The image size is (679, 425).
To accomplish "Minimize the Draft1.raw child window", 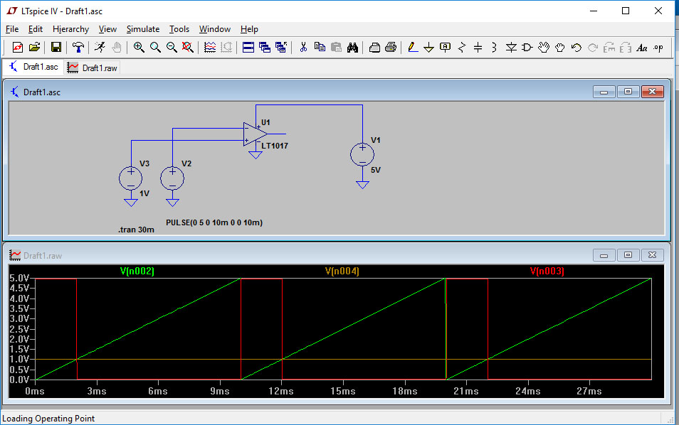I will point(604,255).
